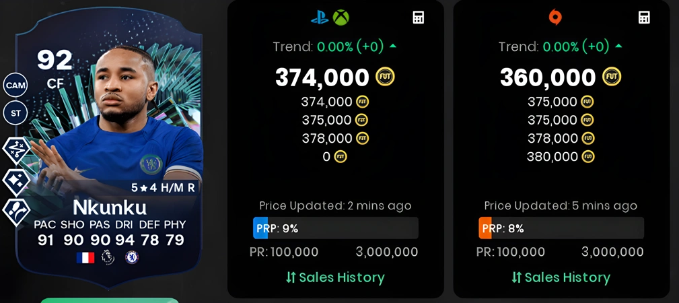
Task: Click the Premier League logo on card
Action: tap(108, 257)
